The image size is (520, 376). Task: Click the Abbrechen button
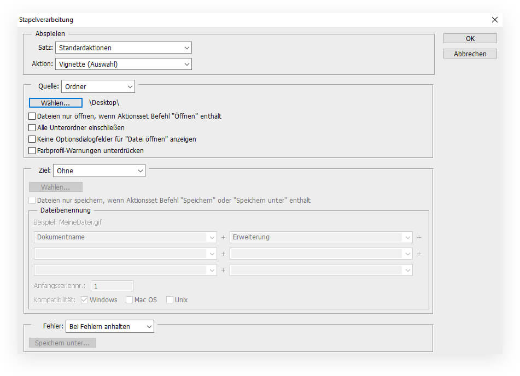click(x=470, y=54)
